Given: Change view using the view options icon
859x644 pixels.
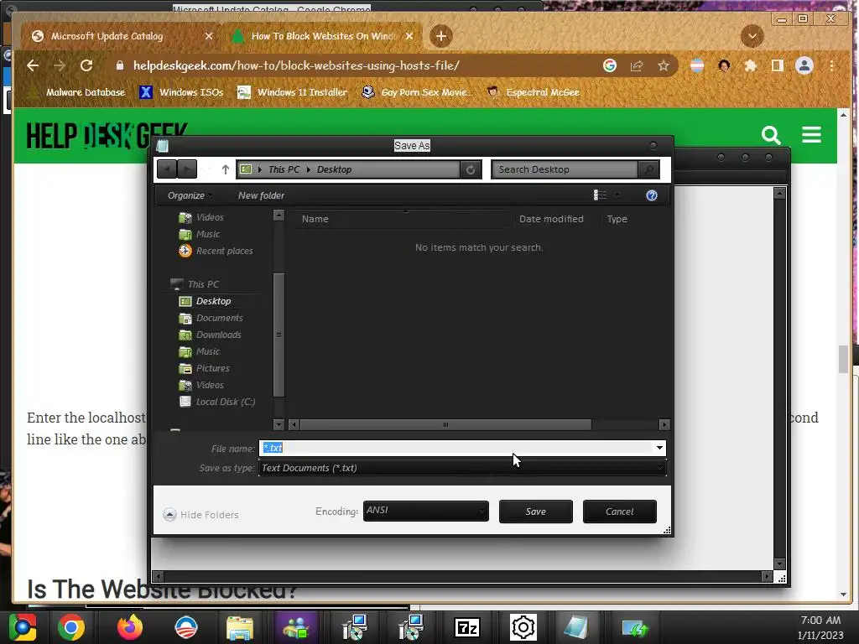Looking at the screenshot, I should click(x=600, y=195).
